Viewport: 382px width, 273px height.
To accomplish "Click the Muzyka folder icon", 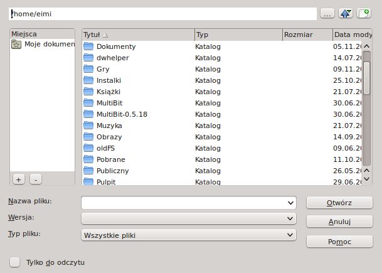I will [88, 126].
